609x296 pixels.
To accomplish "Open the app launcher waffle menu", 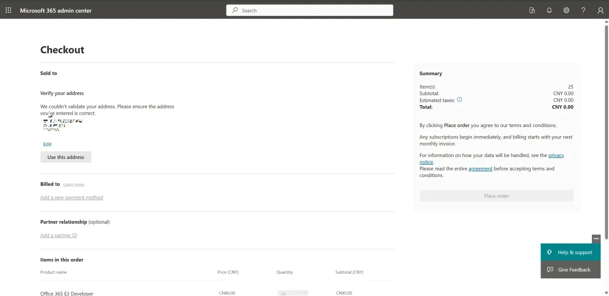I will point(9,10).
